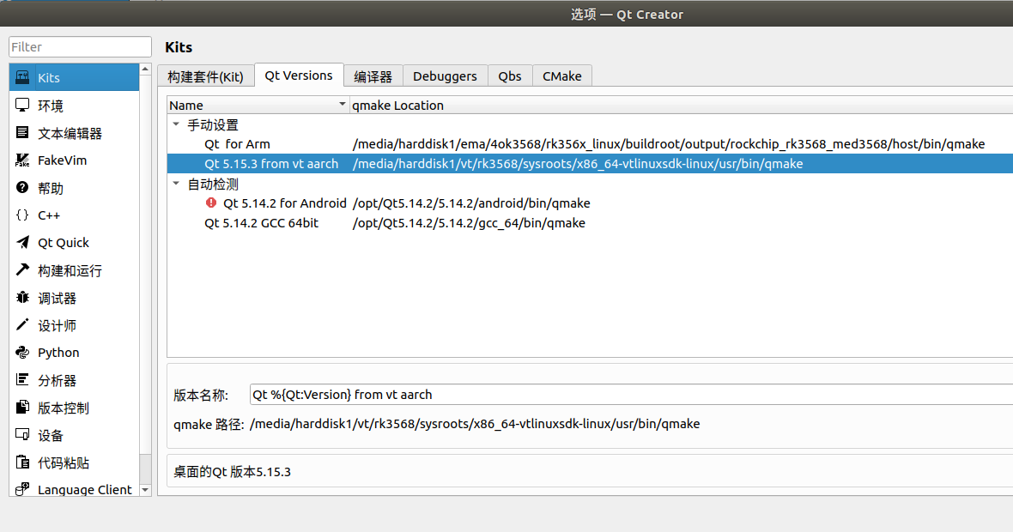The width and height of the screenshot is (1013, 532).
Task: Switch to the Debuggers tab
Action: click(x=445, y=76)
